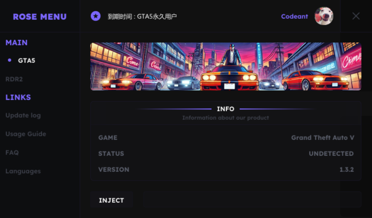Click the GTA city banner image
372x218 pixels.
click(226, 67)
